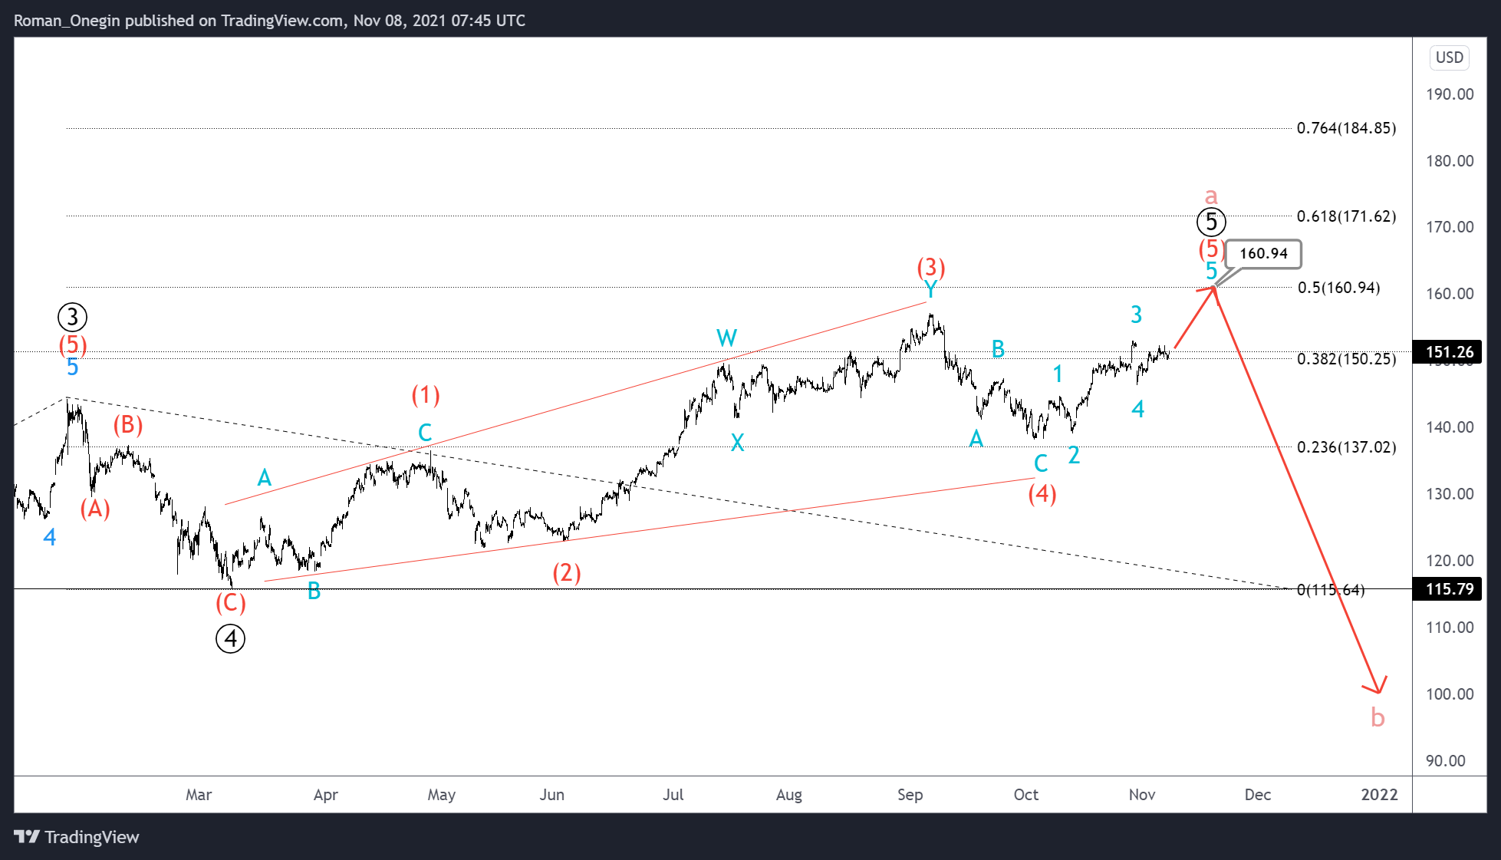Viewport: 1501px width, 860px height.
Task: Click the red (3) wave label
Action: click(x=931, y=268)
